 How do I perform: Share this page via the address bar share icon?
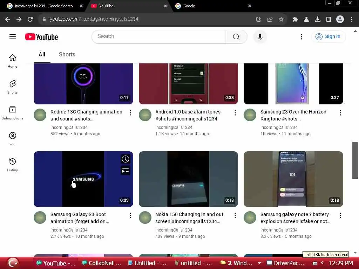270,20
